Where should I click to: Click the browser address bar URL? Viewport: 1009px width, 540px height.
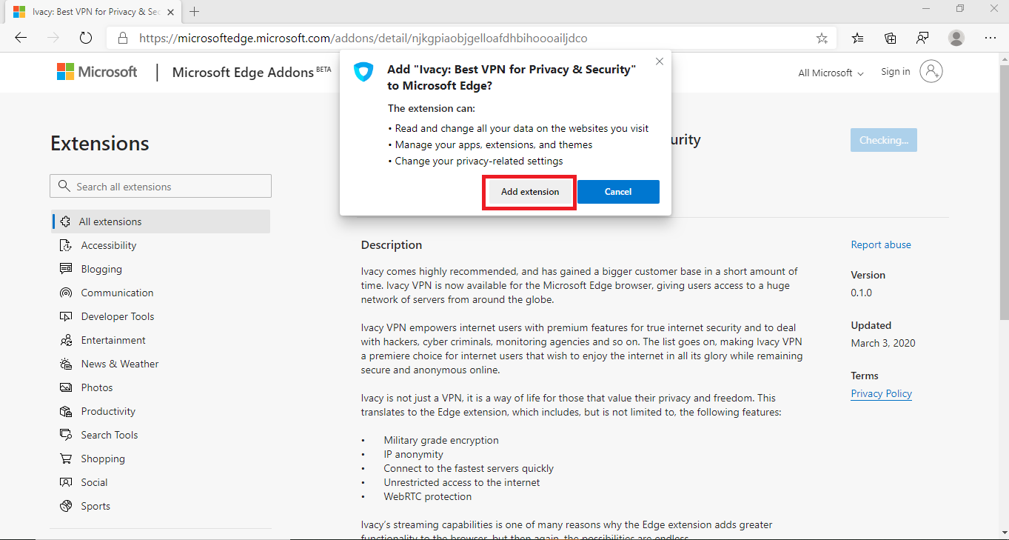[x=363, y=38]
